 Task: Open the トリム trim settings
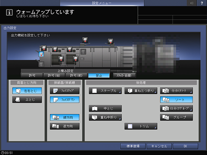[x=141, y=126]
